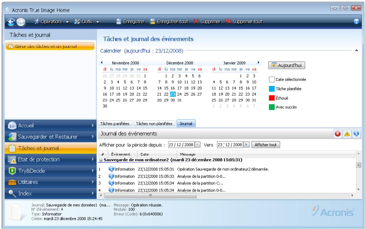
Task: Go to previous month in calendar
Action: click(x=102, y=62)
